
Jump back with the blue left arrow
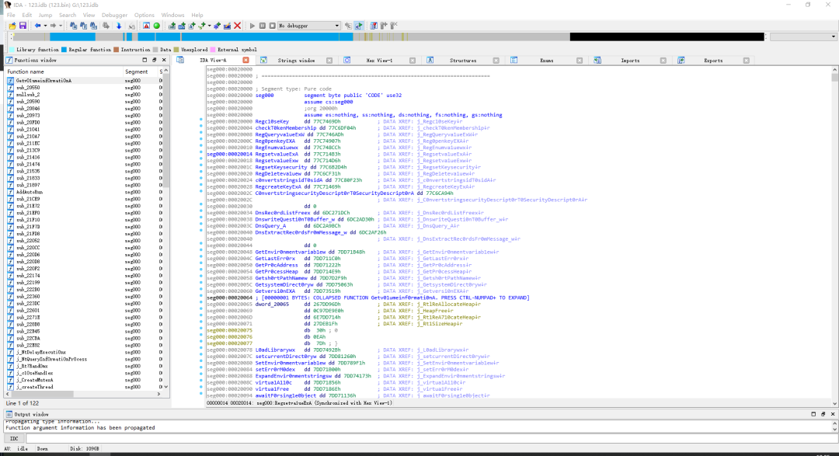37,26
